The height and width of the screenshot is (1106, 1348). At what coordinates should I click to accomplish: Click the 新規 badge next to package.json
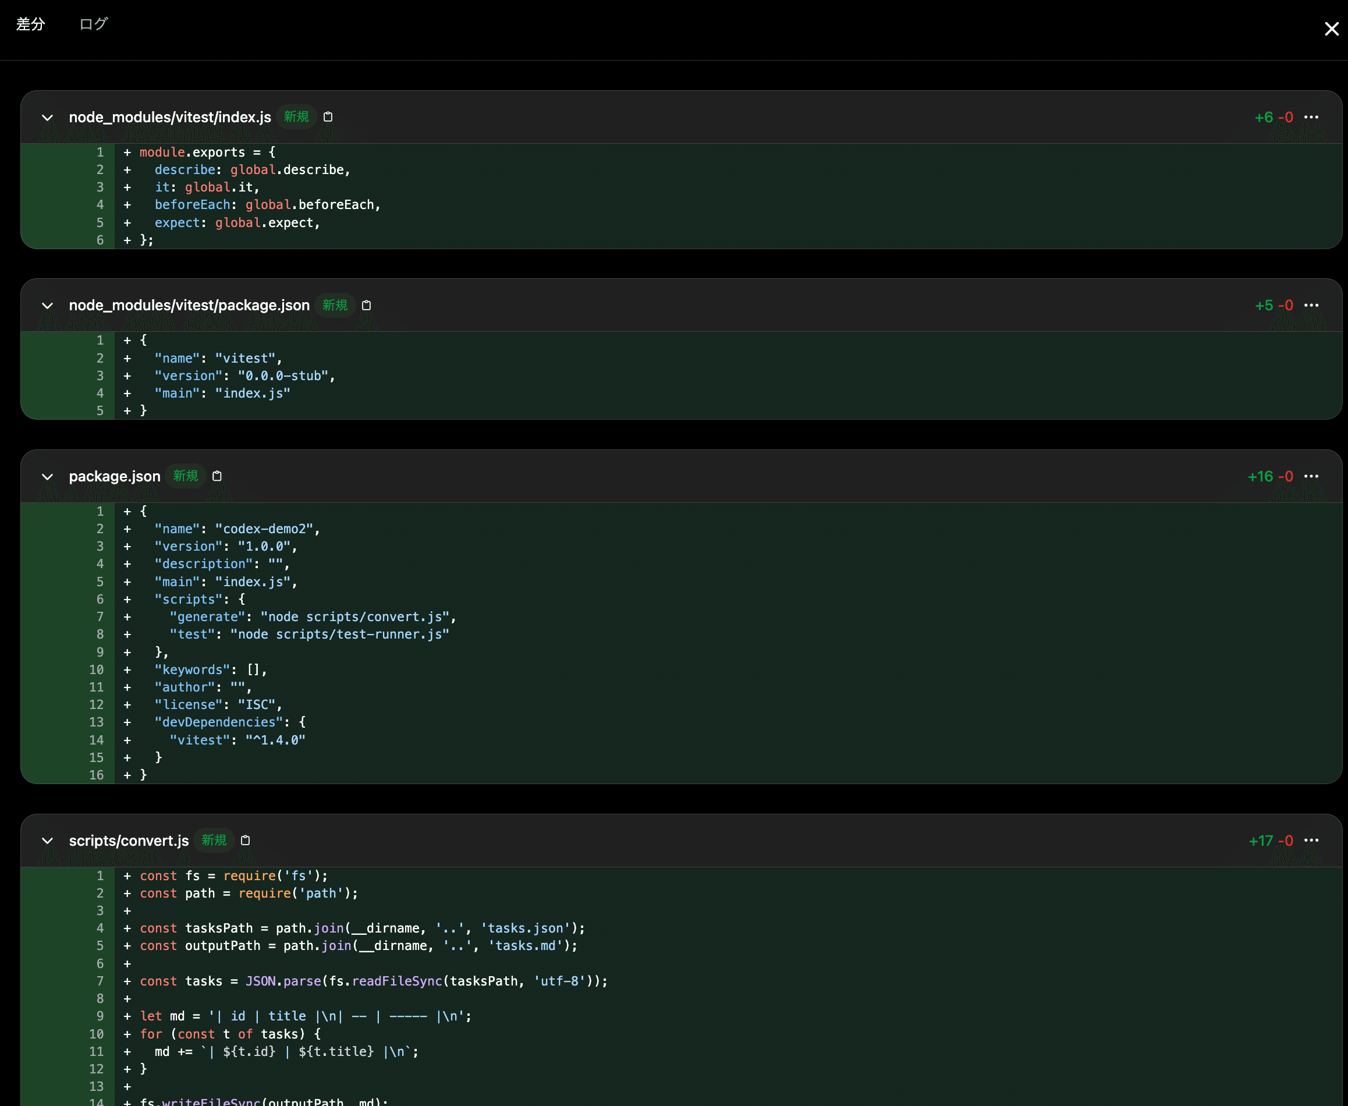click(x=186, y=476)
